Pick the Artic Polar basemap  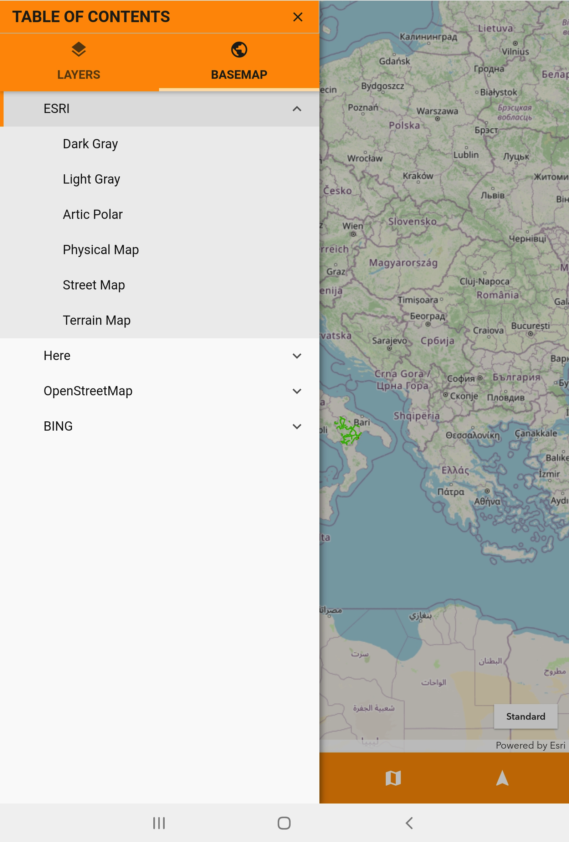tap(159, 215)
